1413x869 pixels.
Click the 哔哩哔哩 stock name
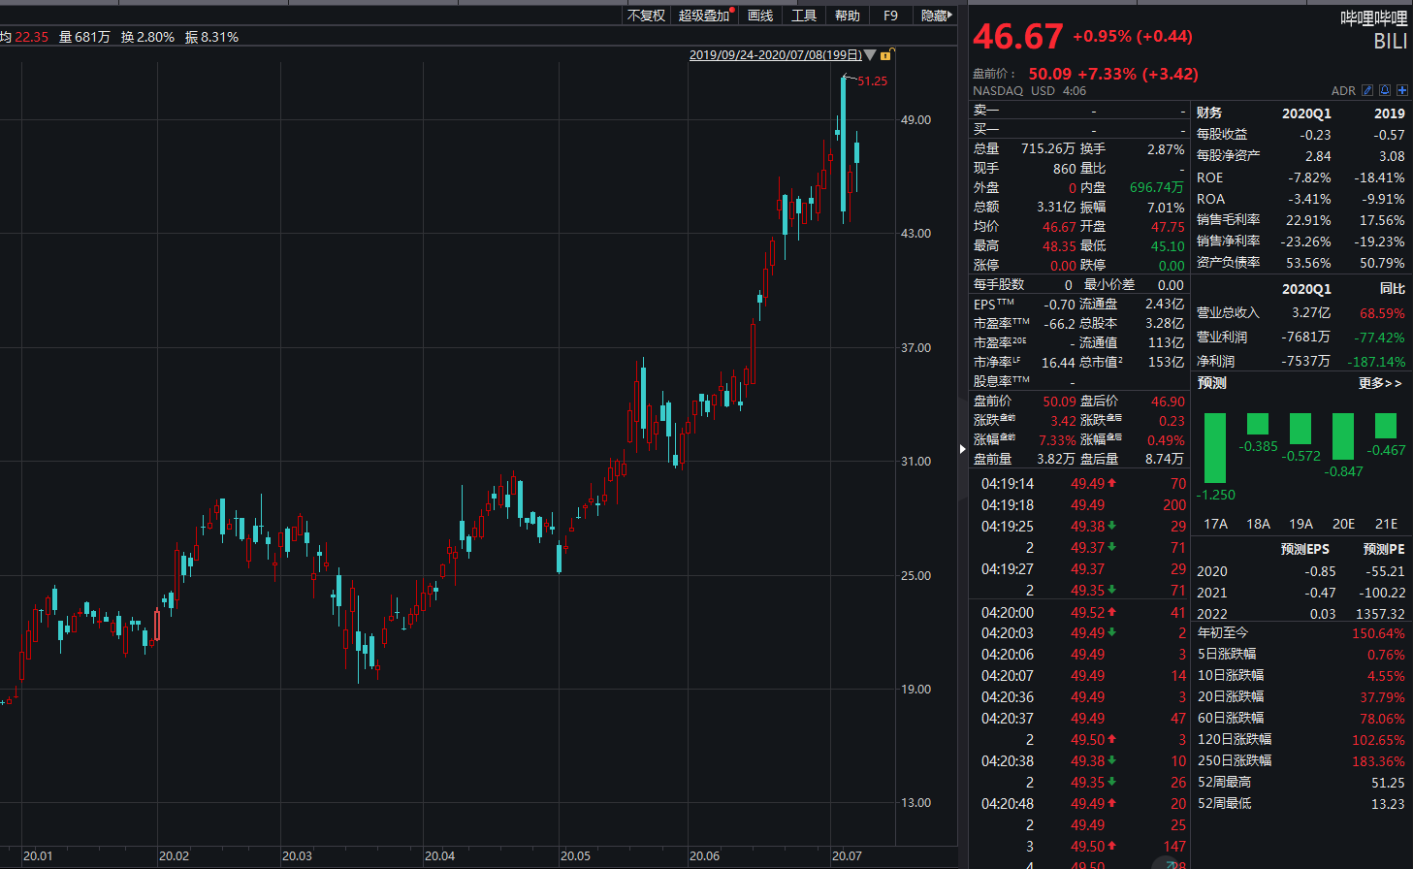pyautogui.click(x=1373, y=17)
